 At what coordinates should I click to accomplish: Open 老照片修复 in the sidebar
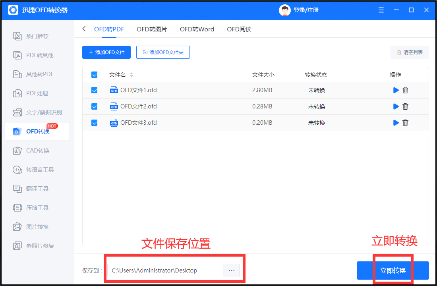click(37, 246)
